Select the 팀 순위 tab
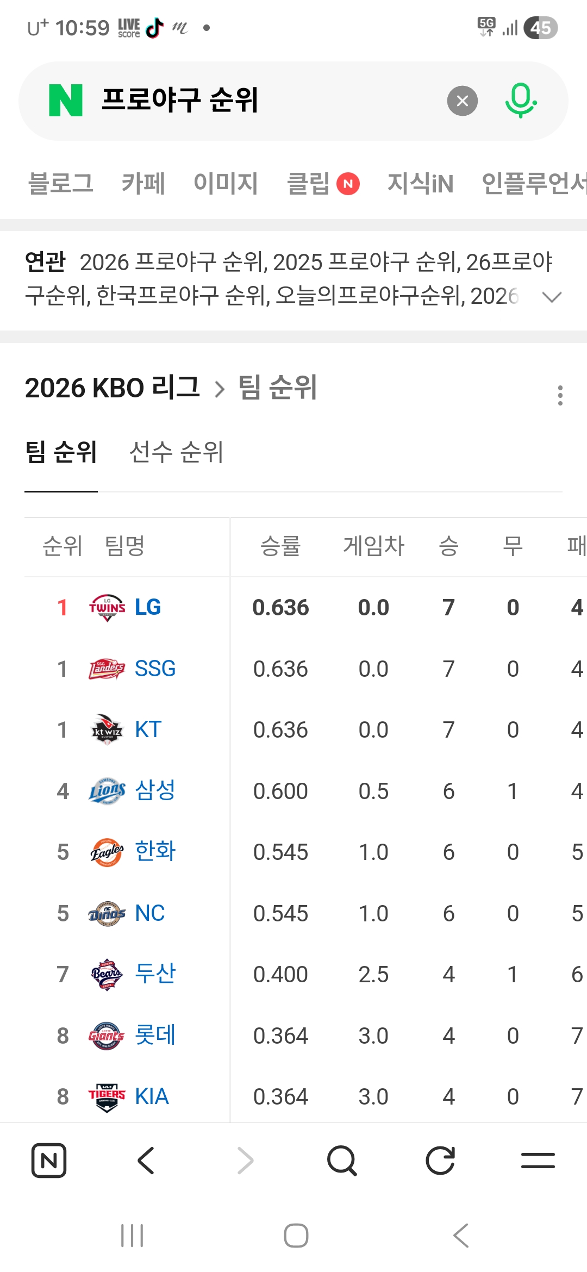 (x=61, y=452)
